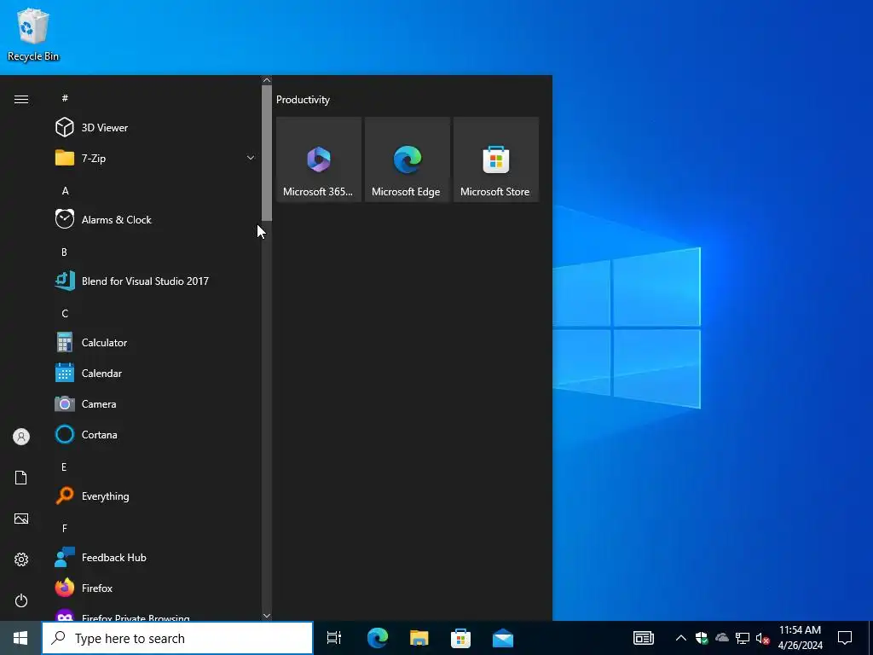Open Microsoft Store from the taskbar
Screen dimensions: 873x655
pos(460,638)
